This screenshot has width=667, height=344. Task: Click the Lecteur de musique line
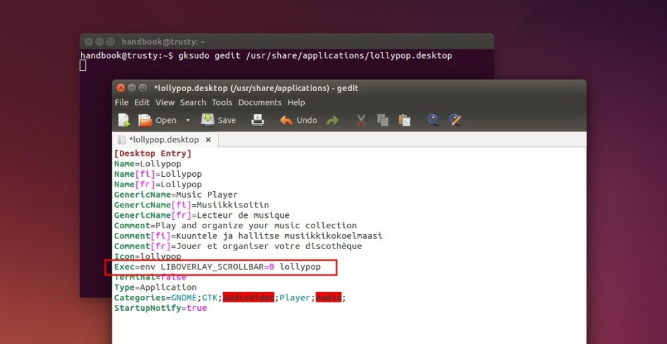202,215
